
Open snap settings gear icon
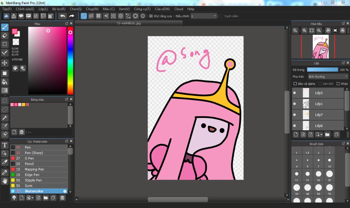(x=143, y=16)
